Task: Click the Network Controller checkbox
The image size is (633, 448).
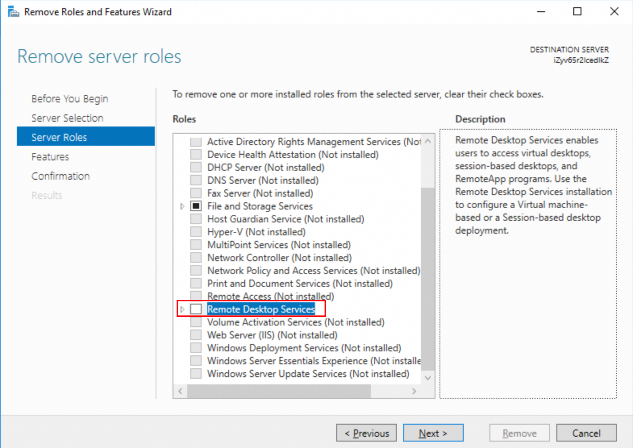Action: [196, 257]
